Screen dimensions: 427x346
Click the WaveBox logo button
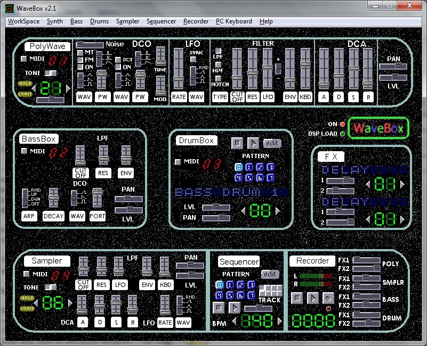click(378, 128)
